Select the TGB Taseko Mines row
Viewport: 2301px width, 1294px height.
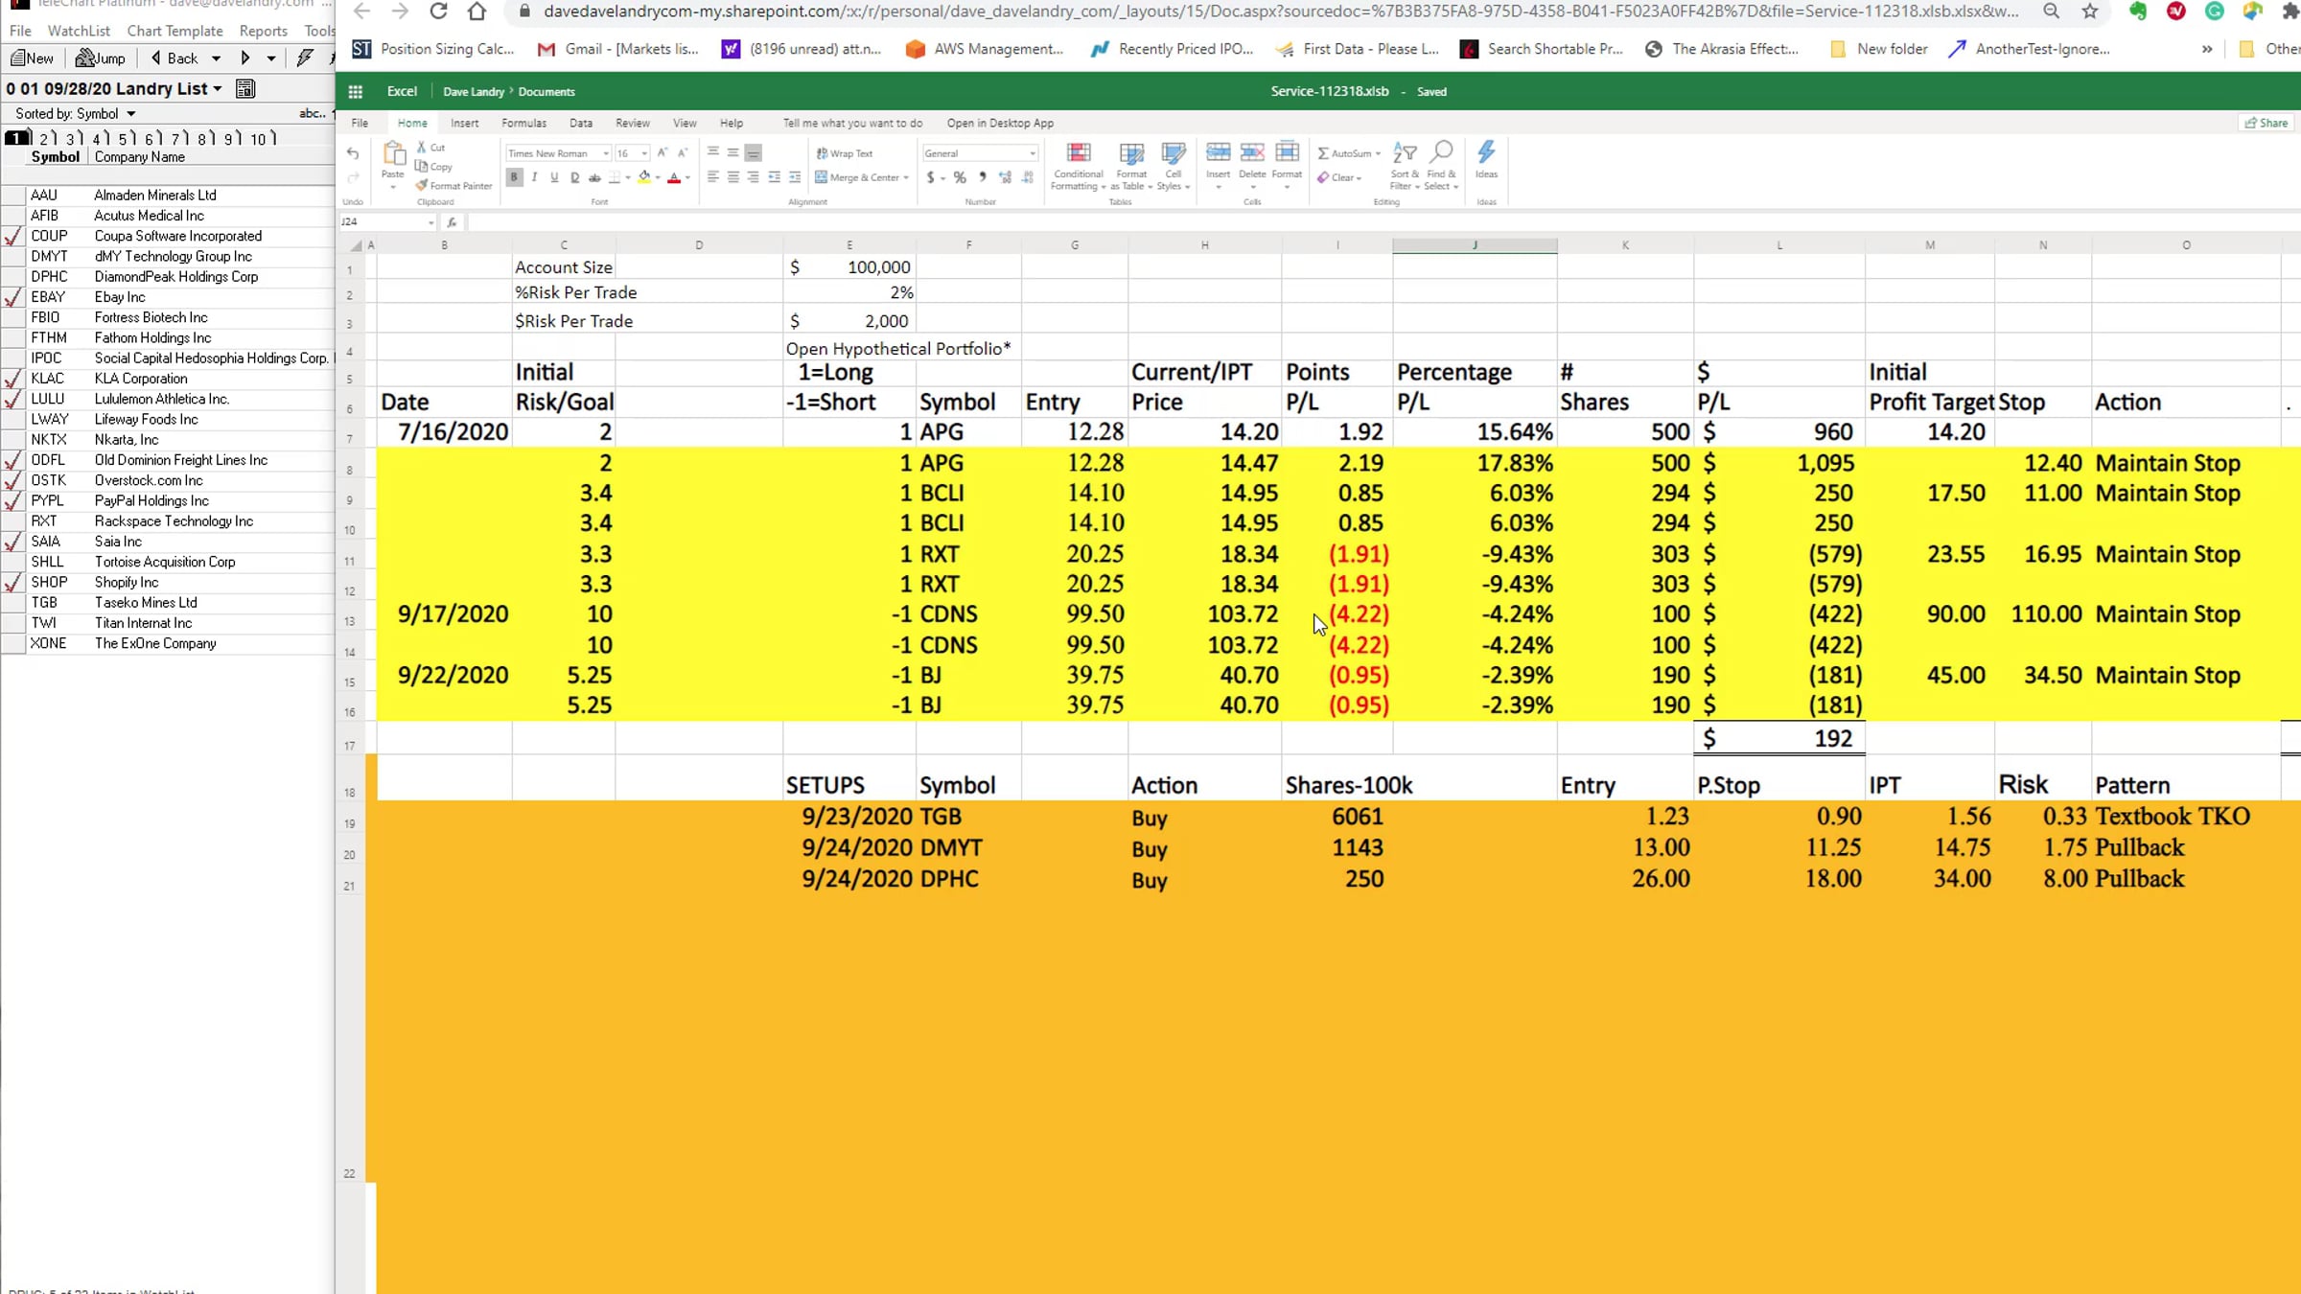(x=168, y=603)
